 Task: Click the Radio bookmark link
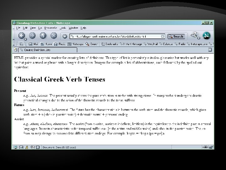pyautogui.click(x=180, y=44)
